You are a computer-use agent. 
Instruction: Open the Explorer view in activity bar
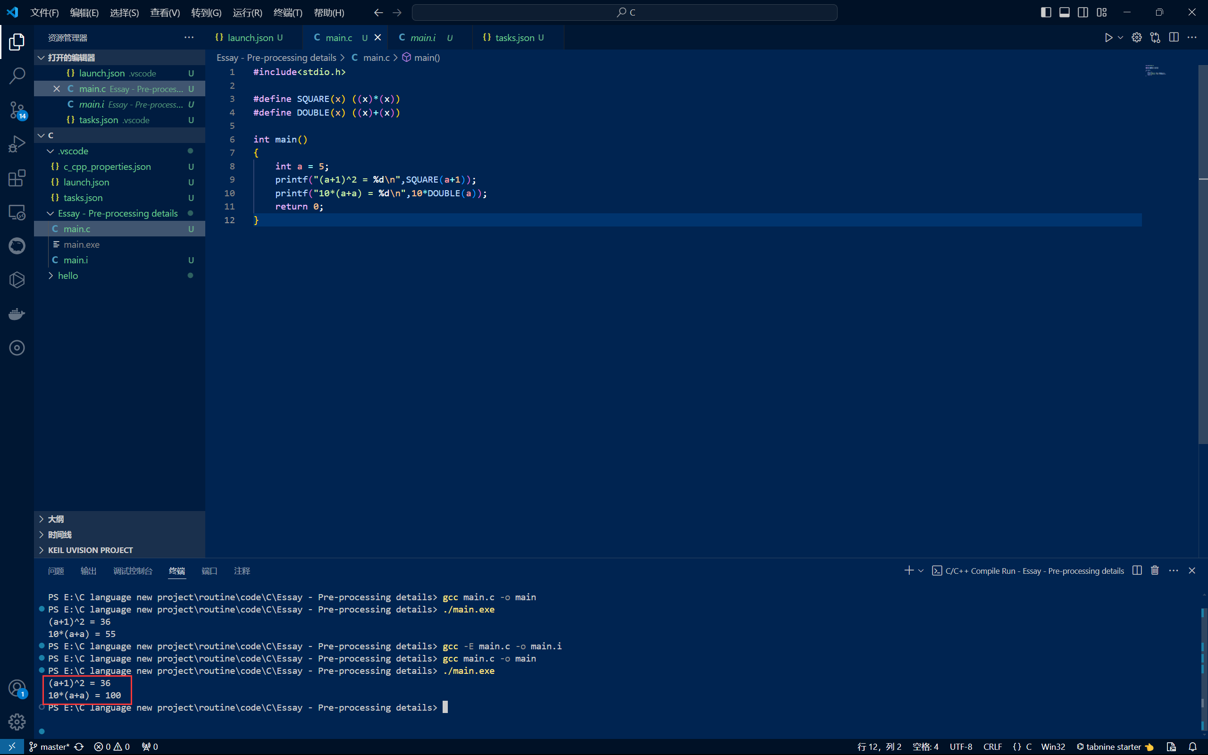coord(17,42)
